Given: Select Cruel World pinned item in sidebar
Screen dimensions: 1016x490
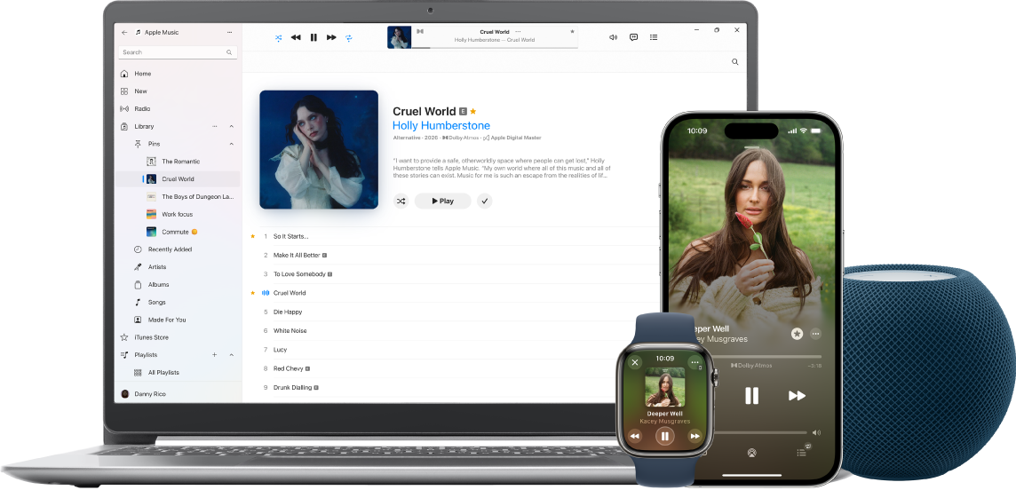Looking at the screenshot, I should (177, 179).
